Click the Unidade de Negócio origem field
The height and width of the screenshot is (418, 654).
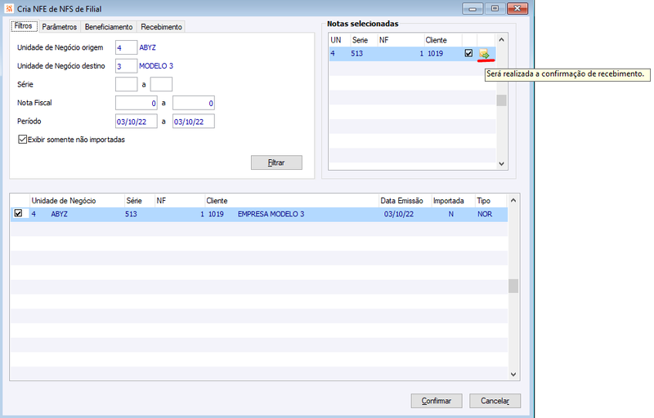click(x=126, y=47)
